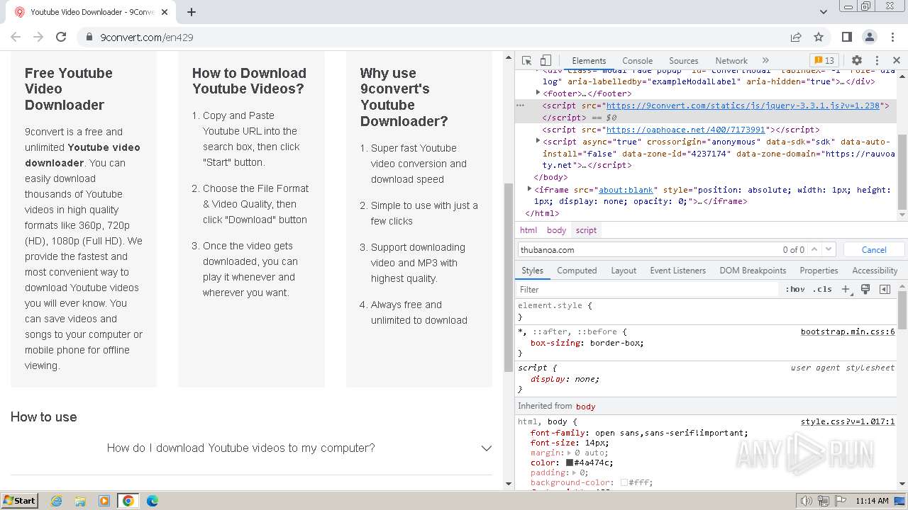The width and height of the screenshot is (908, 510).
Task: Open the Windows Start button
Action: [x=19, y=500]
